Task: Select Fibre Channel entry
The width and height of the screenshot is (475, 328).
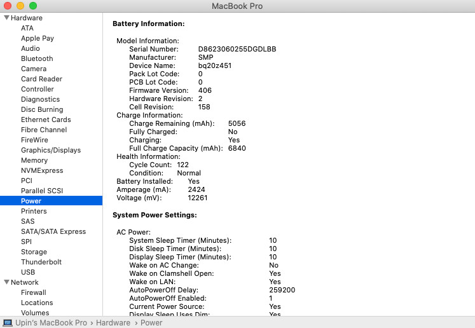Action: tap(44, 130)
